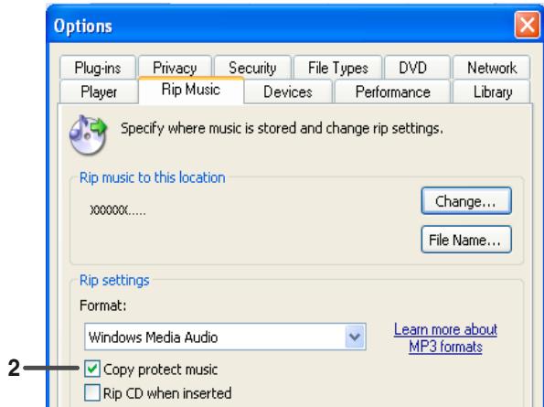This screenshot has width=544, height=407.
Task: Switch to the Devices tab
Action: (288, 91)
